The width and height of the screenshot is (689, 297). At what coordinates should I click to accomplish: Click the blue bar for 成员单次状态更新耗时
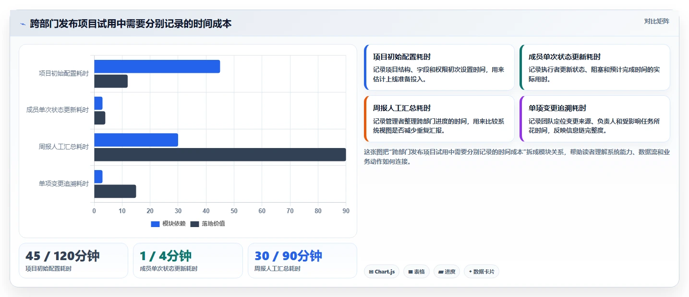98,103
